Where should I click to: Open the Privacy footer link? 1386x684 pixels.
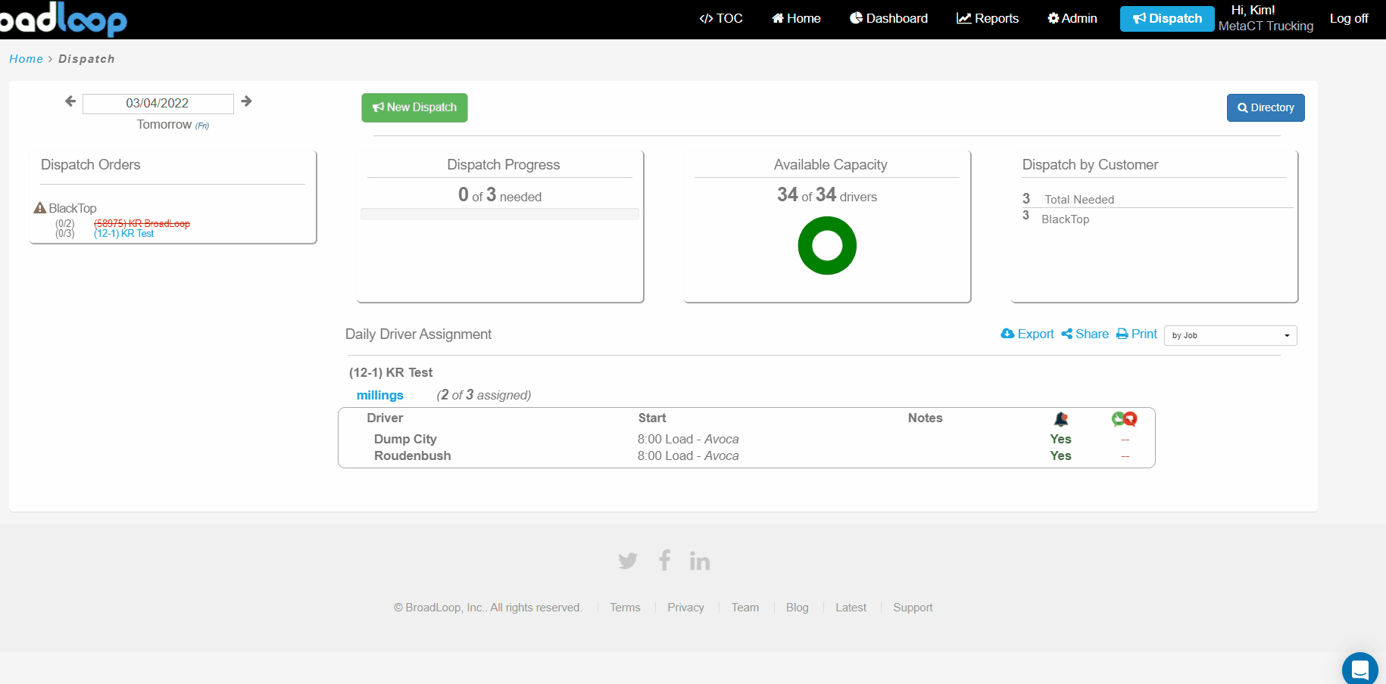tap(685, 608)
